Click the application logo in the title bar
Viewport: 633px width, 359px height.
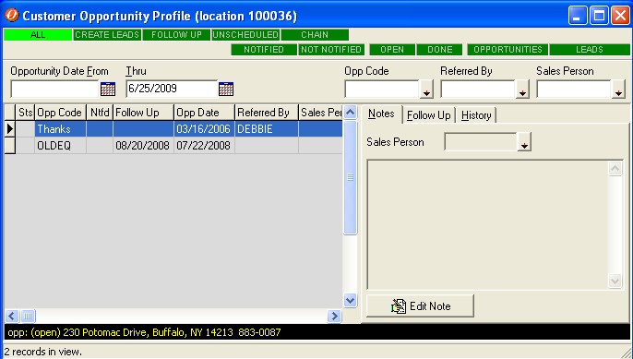12,16
